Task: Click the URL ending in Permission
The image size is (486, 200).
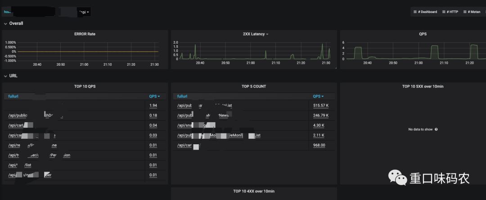Action: point(39,155)
